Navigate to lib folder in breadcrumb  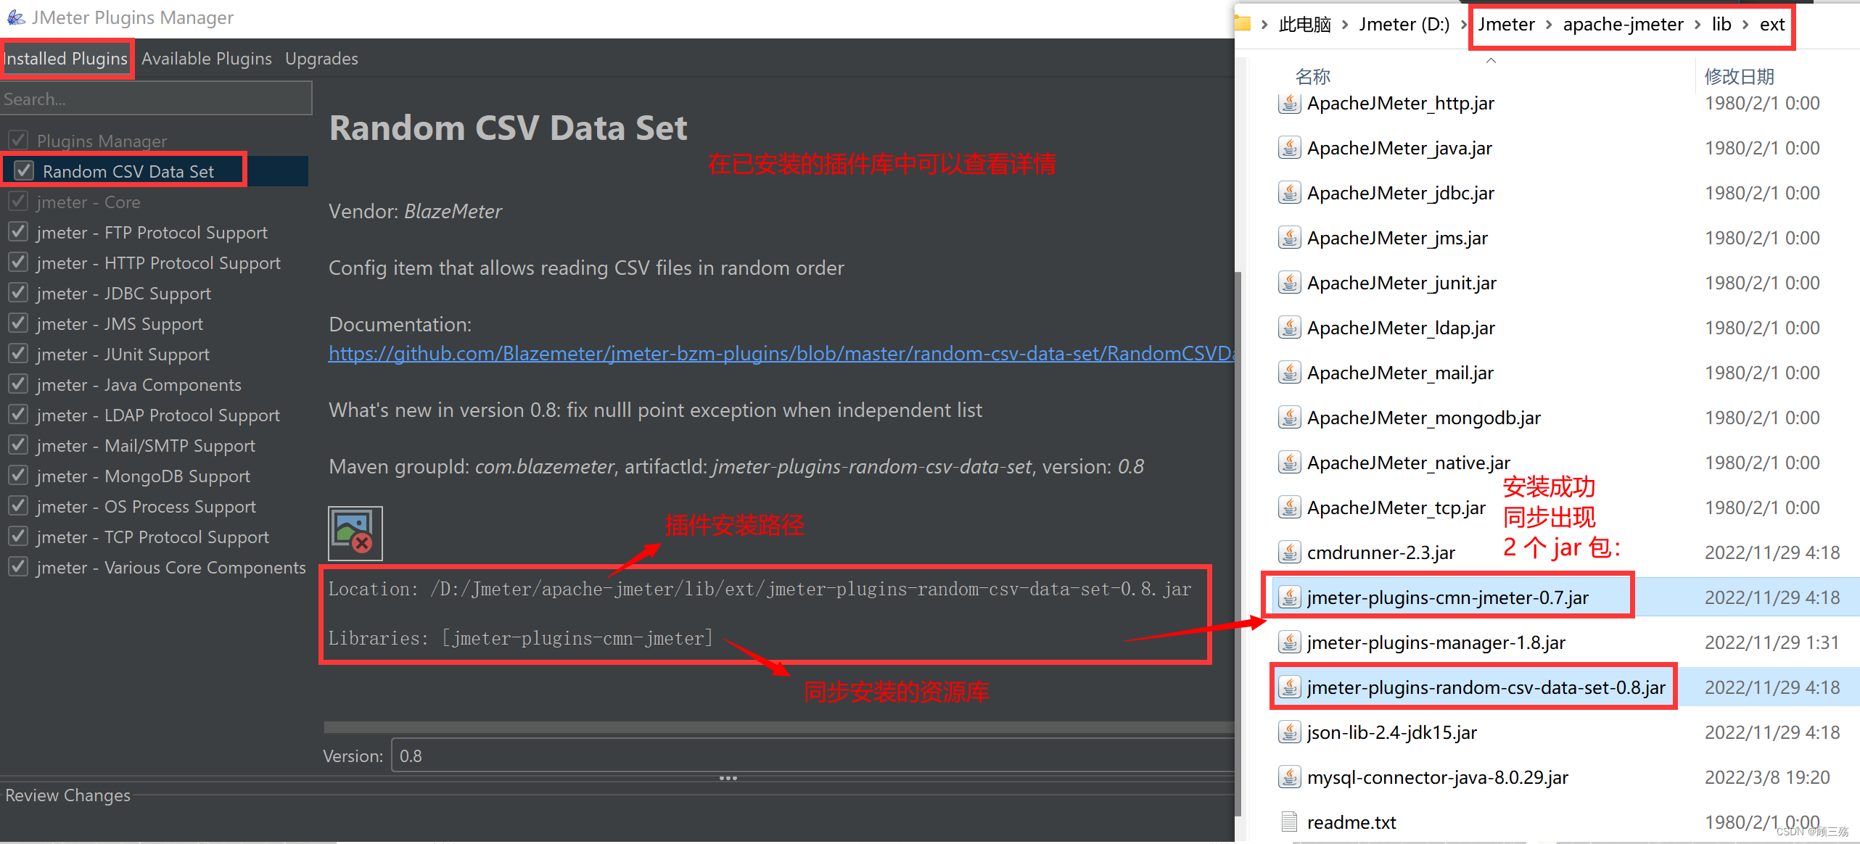click(x=1721, y=25)
